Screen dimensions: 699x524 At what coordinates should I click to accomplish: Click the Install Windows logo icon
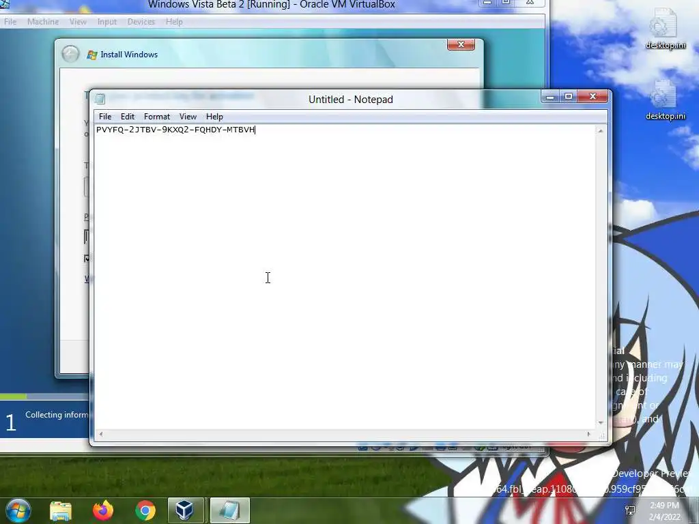[92, 55]
